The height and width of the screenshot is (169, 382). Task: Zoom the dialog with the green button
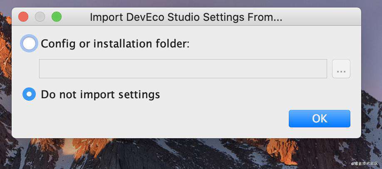[57, 17]
